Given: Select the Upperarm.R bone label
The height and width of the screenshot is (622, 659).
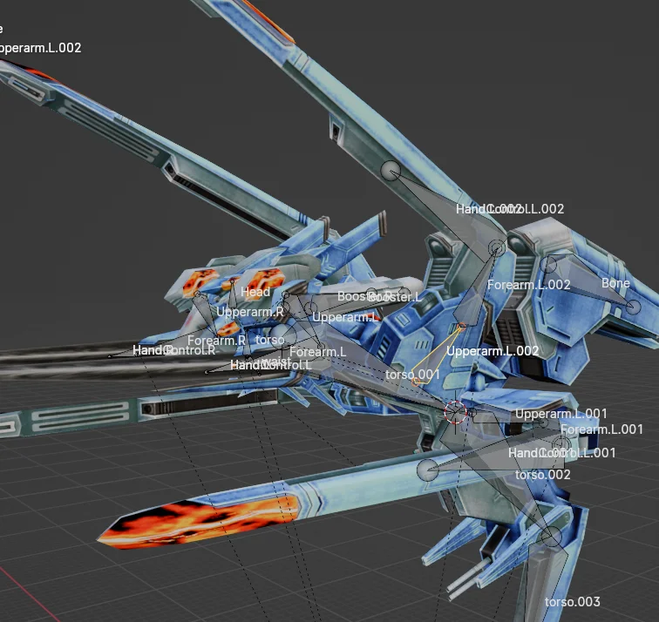Looking at the screenshot, I should coord(250,312).
